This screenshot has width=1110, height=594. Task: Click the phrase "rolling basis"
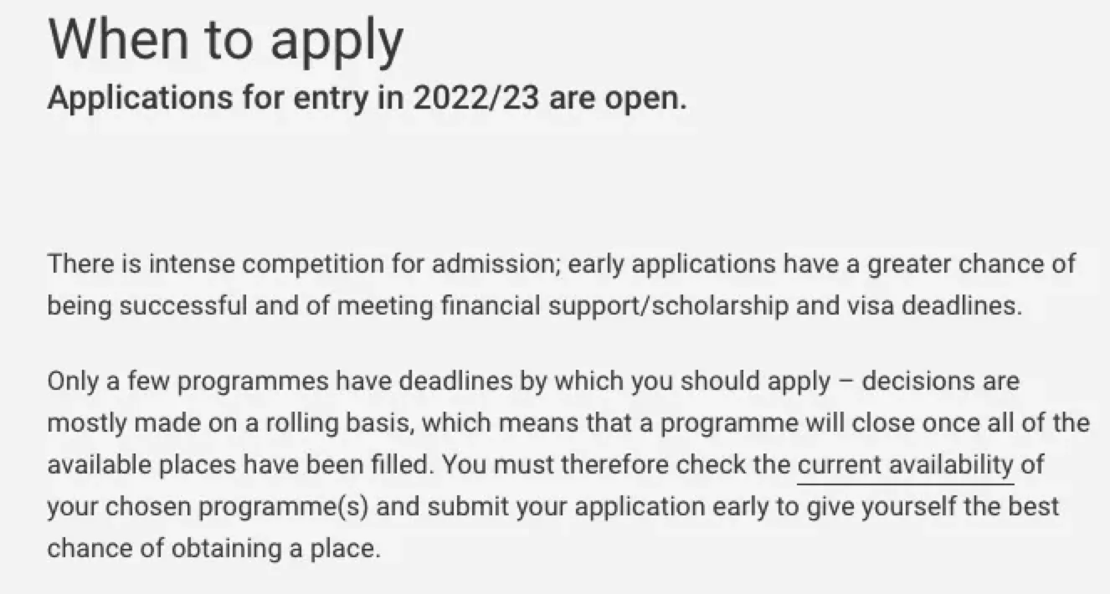point(337,423)
